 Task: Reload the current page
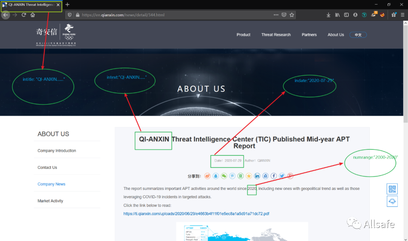(x=24, y=15)
